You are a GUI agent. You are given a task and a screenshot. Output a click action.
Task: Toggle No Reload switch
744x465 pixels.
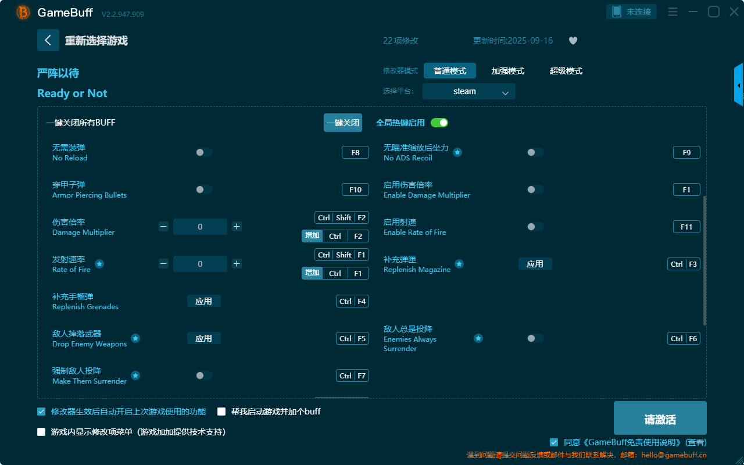204,152
